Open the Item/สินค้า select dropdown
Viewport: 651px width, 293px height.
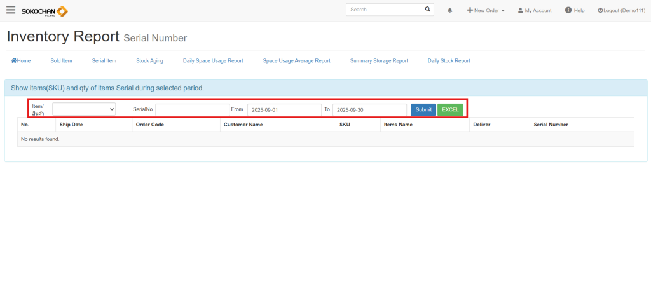[84, 109]
